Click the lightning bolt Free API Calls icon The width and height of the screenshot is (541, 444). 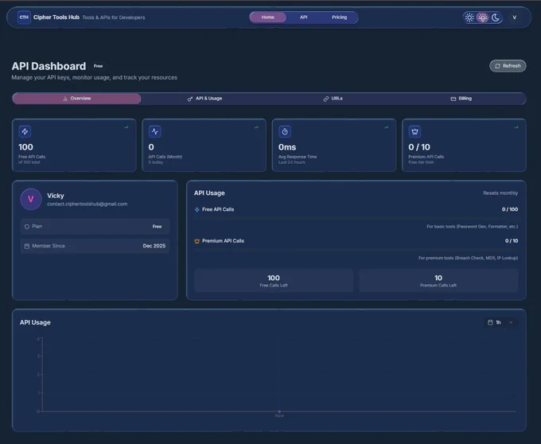coord(25,131)
